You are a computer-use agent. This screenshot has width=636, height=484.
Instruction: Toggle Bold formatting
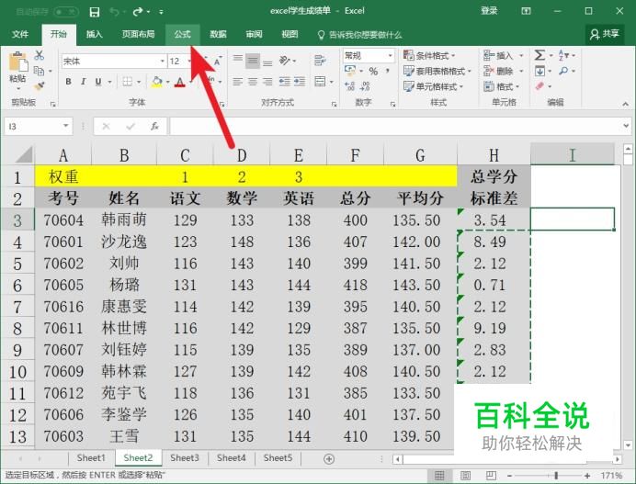pos(68,82)
